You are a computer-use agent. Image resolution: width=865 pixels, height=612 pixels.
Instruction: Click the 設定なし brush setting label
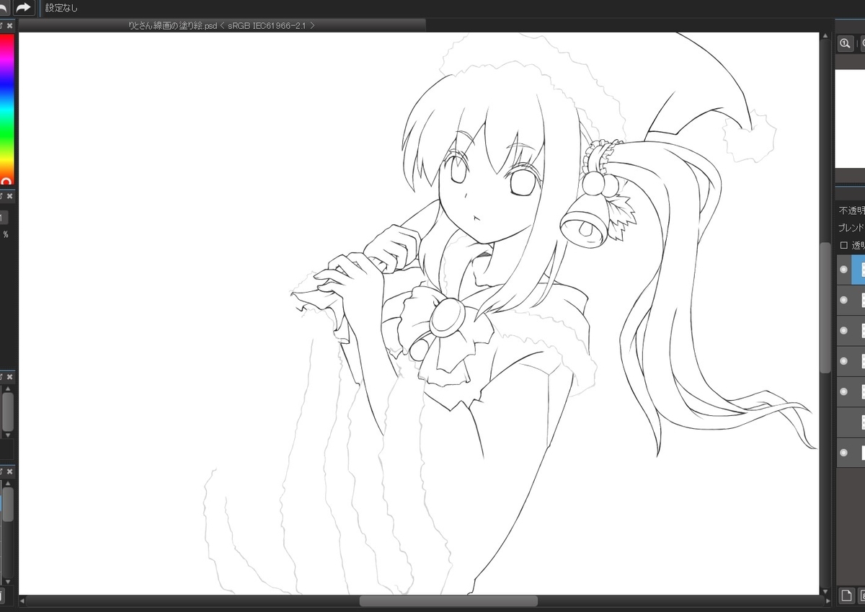(x=61, y=8)
